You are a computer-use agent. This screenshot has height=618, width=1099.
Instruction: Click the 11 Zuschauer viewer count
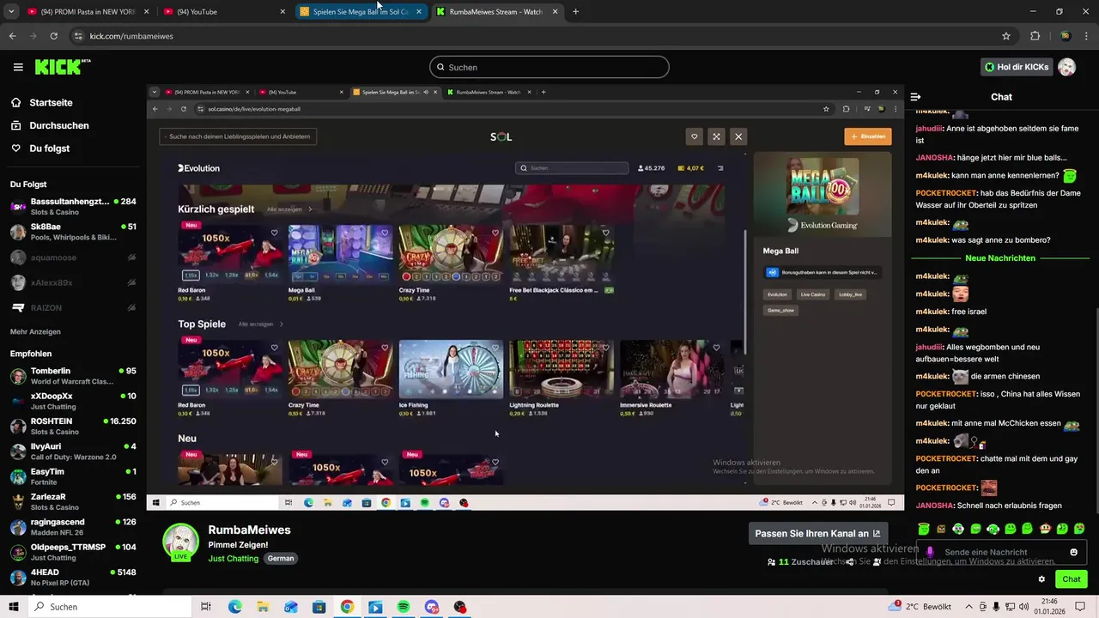(x=800, y=562)
